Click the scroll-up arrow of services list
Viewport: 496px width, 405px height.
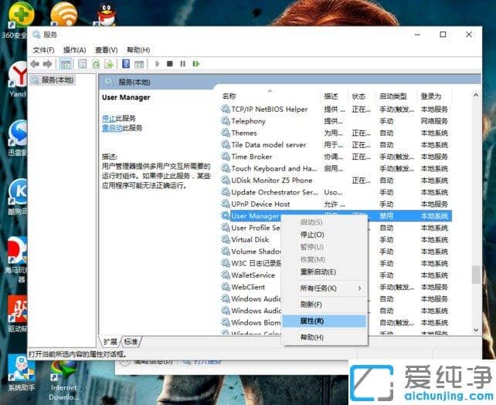(x=476, y=95)
